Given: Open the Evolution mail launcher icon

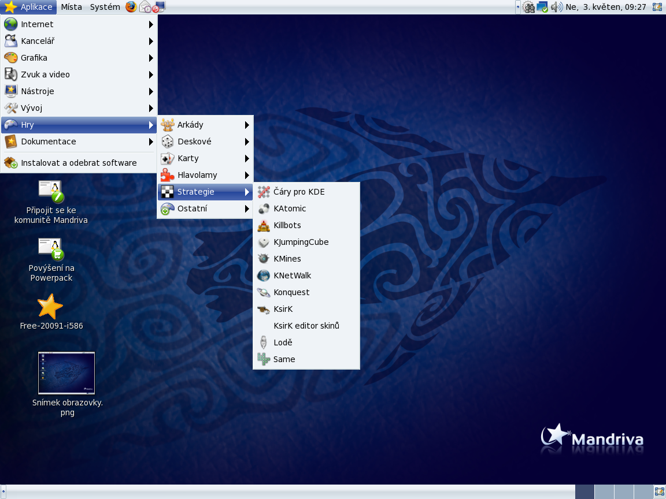Looking at the screenshot, I should coord(145,7).
